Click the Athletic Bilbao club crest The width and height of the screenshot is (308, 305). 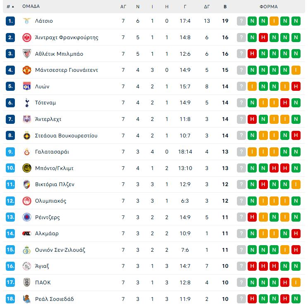pyautogui.click(x=26, y=54)
